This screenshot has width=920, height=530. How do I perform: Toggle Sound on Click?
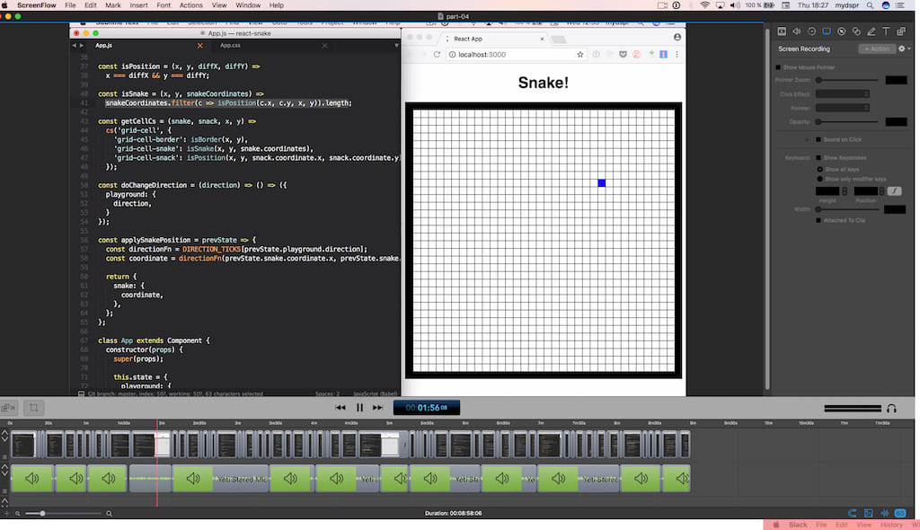click(818, 138)
